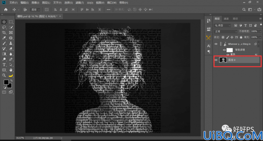Open the share icon at top right
The height and width of the screenshot is (141, 263).
pos(259,9)
